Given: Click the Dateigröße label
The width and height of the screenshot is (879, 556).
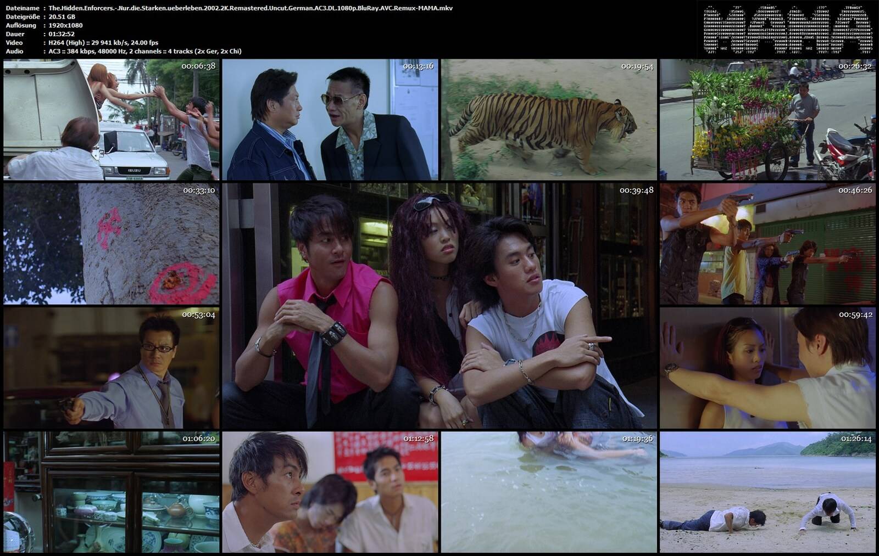Looking at the screenshot, I should pyautogui.click(x=23, y=16).
